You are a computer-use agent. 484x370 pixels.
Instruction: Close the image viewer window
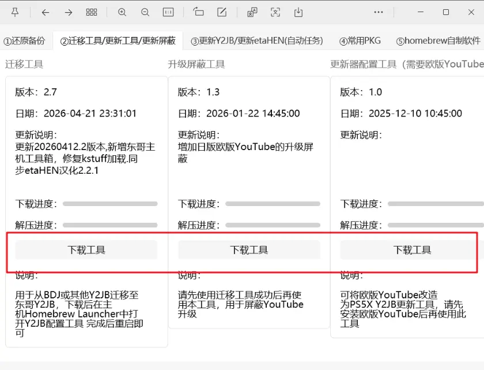click(x=471, y=12)
